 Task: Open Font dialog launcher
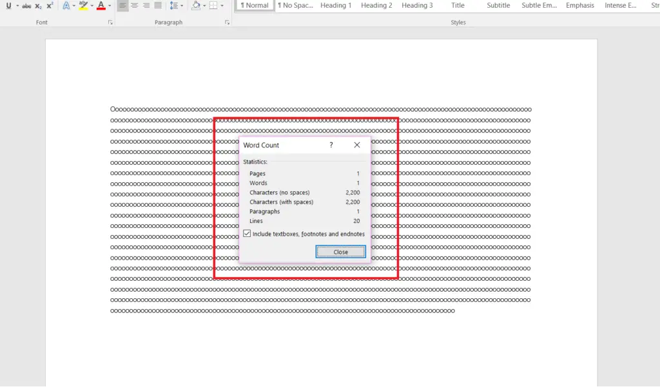click(x=110, y=23)
